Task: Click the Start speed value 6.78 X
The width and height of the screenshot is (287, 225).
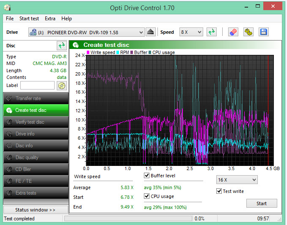Action: click(127, 197)
